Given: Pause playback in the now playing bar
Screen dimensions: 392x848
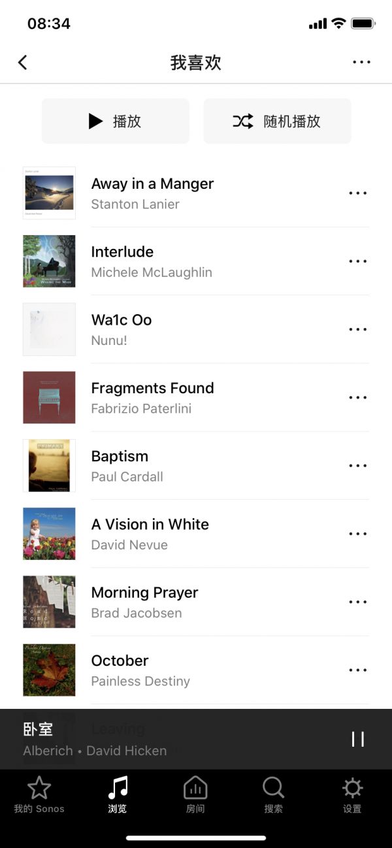Looking at the screenshot, I should [x=358, y=739].
